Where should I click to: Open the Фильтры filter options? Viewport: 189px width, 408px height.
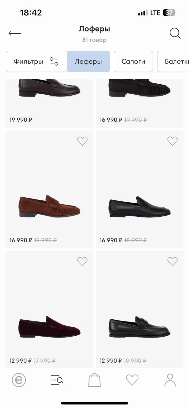36,61
